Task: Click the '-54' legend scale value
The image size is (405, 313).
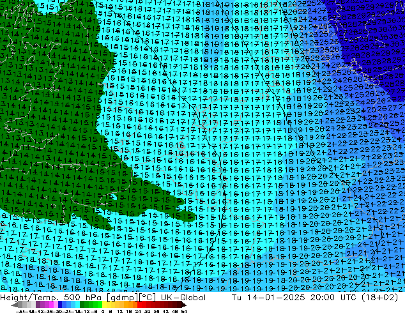Action: pos(20,311)
